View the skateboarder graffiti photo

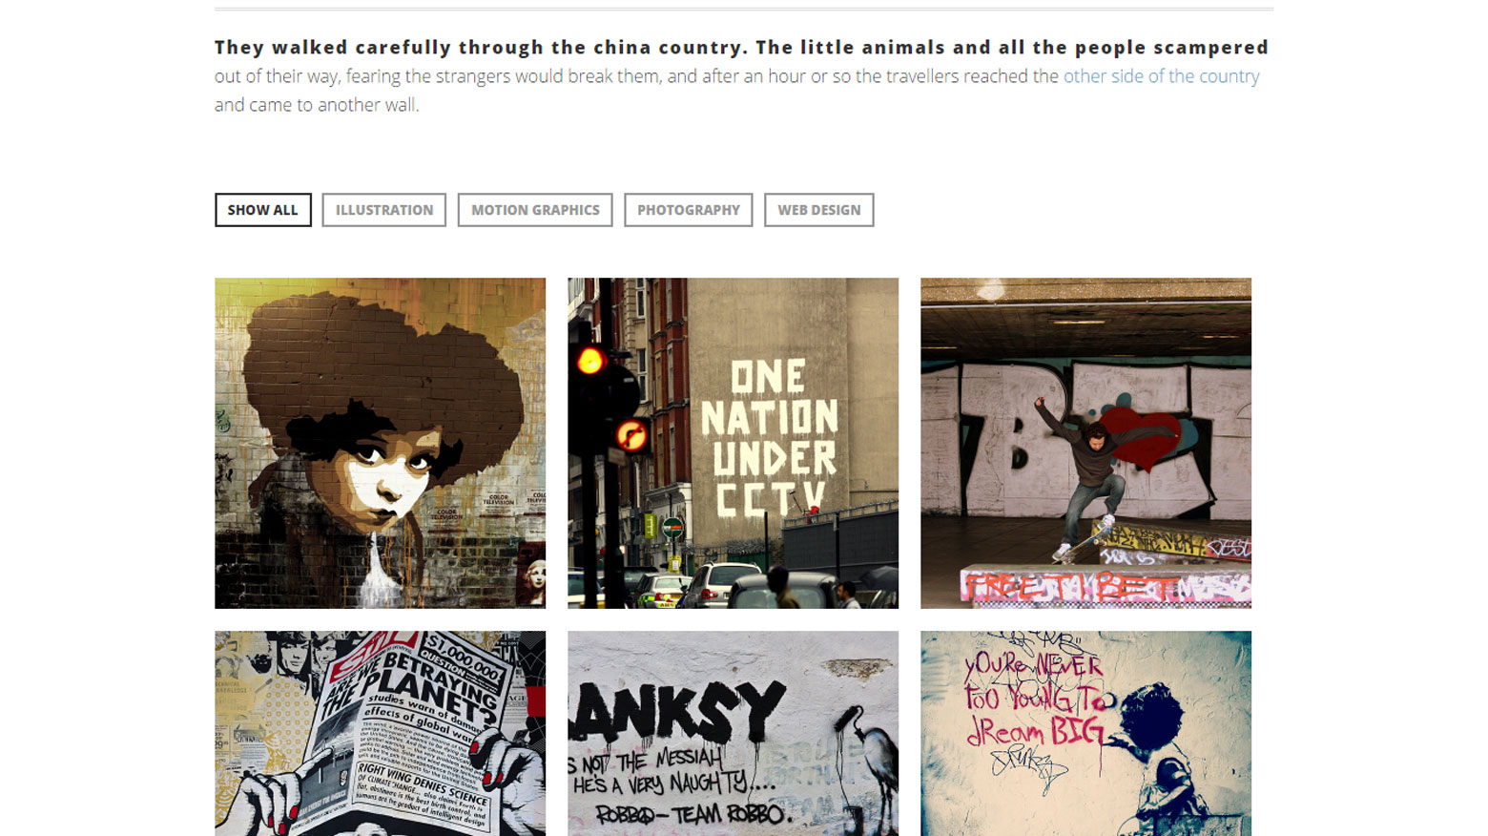1085,443
